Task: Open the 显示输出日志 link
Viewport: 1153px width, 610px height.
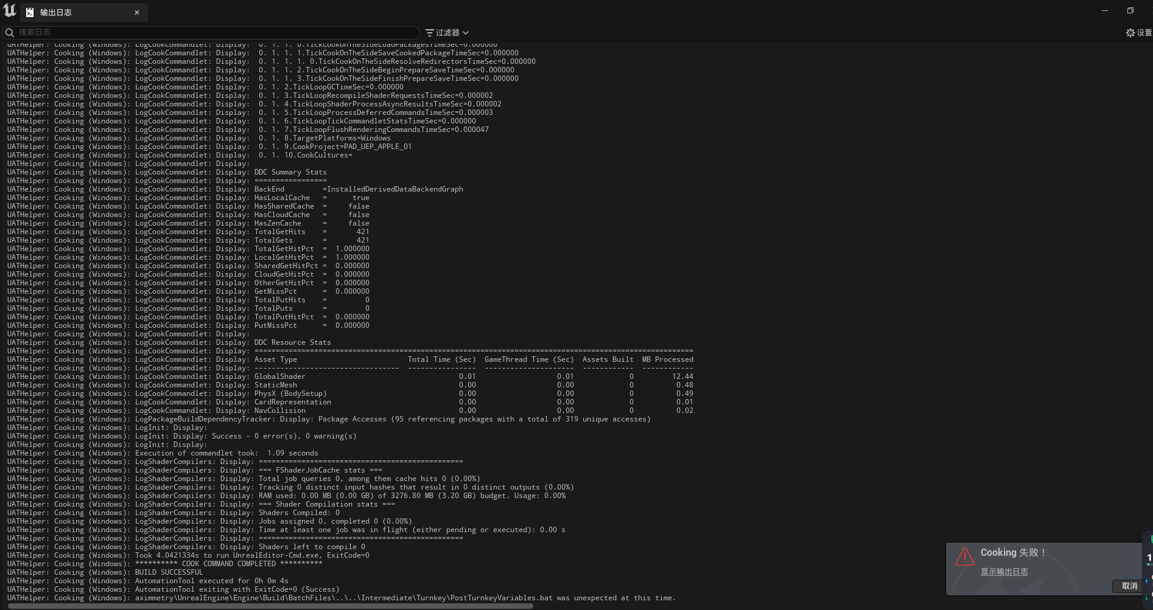Action: pyautogui.click(x=1004, y=572)
